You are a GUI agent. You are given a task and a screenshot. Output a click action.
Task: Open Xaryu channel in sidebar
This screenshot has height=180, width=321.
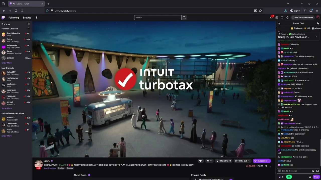tap(16, 52)
